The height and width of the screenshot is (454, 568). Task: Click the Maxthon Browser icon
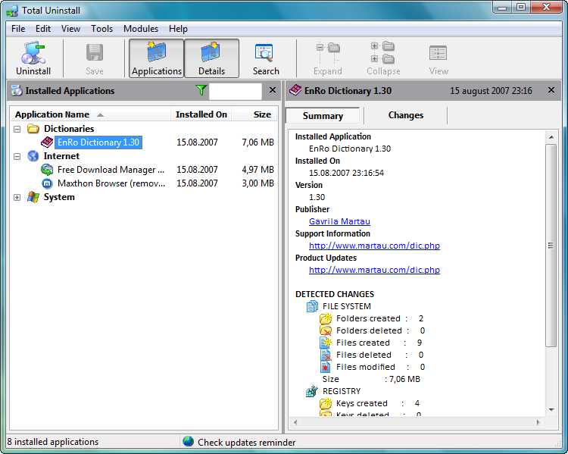47,183
